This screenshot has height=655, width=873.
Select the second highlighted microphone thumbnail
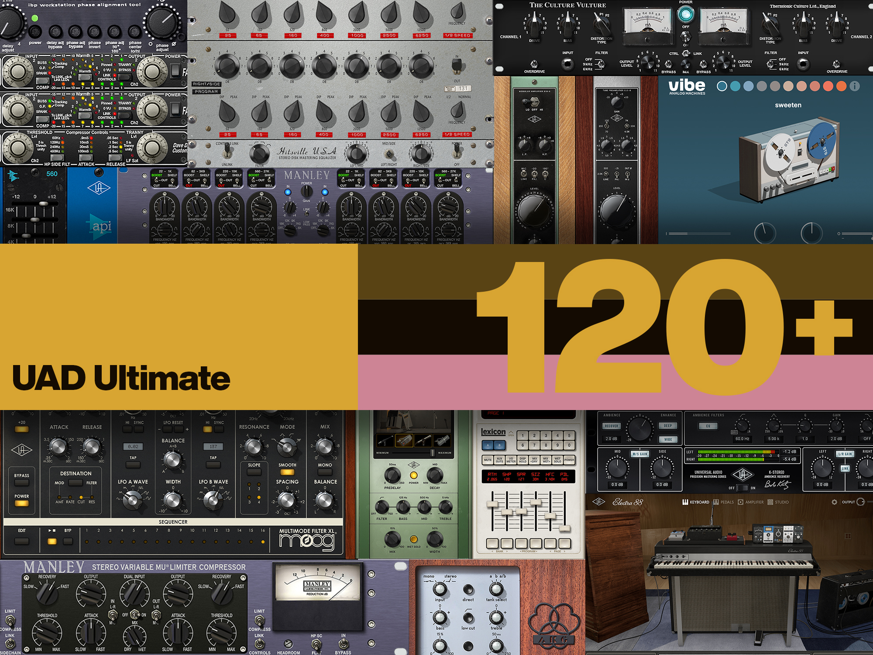pyautogui.click(x=404, y=441)
